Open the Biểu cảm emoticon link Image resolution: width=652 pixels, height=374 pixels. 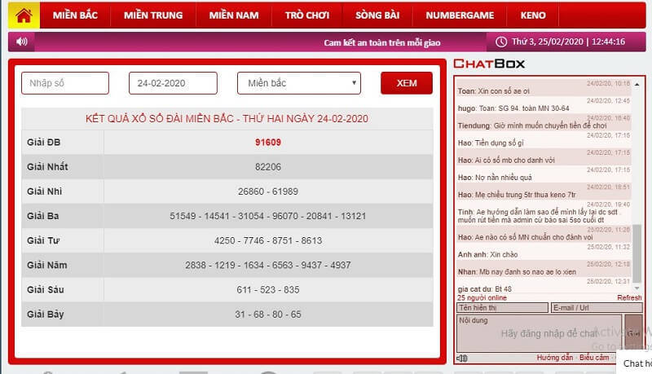click(x=594, y=358)
